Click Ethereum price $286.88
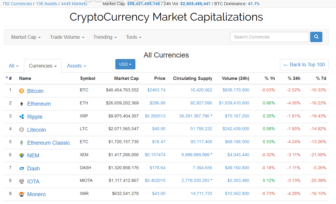 point(157,103)
